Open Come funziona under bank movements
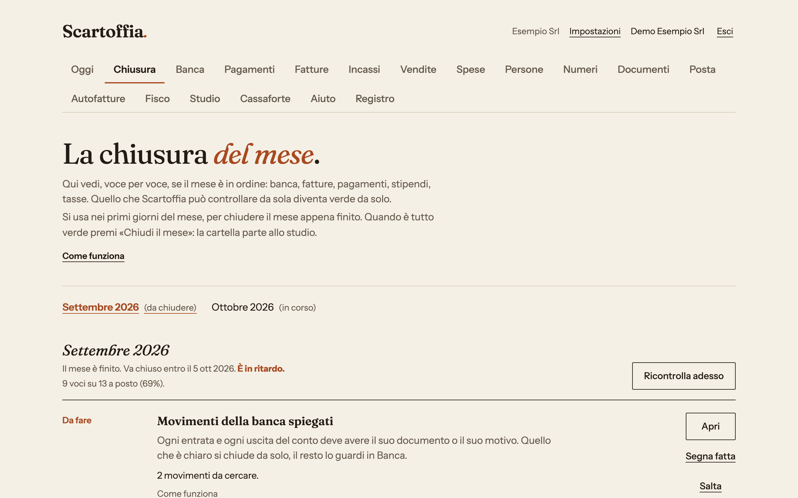This screenshot has width=798, height=498. coord(187,493)
